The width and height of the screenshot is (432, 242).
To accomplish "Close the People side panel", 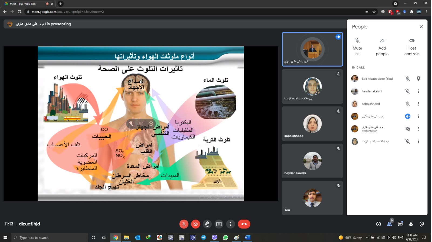I will tap(421, 27).
